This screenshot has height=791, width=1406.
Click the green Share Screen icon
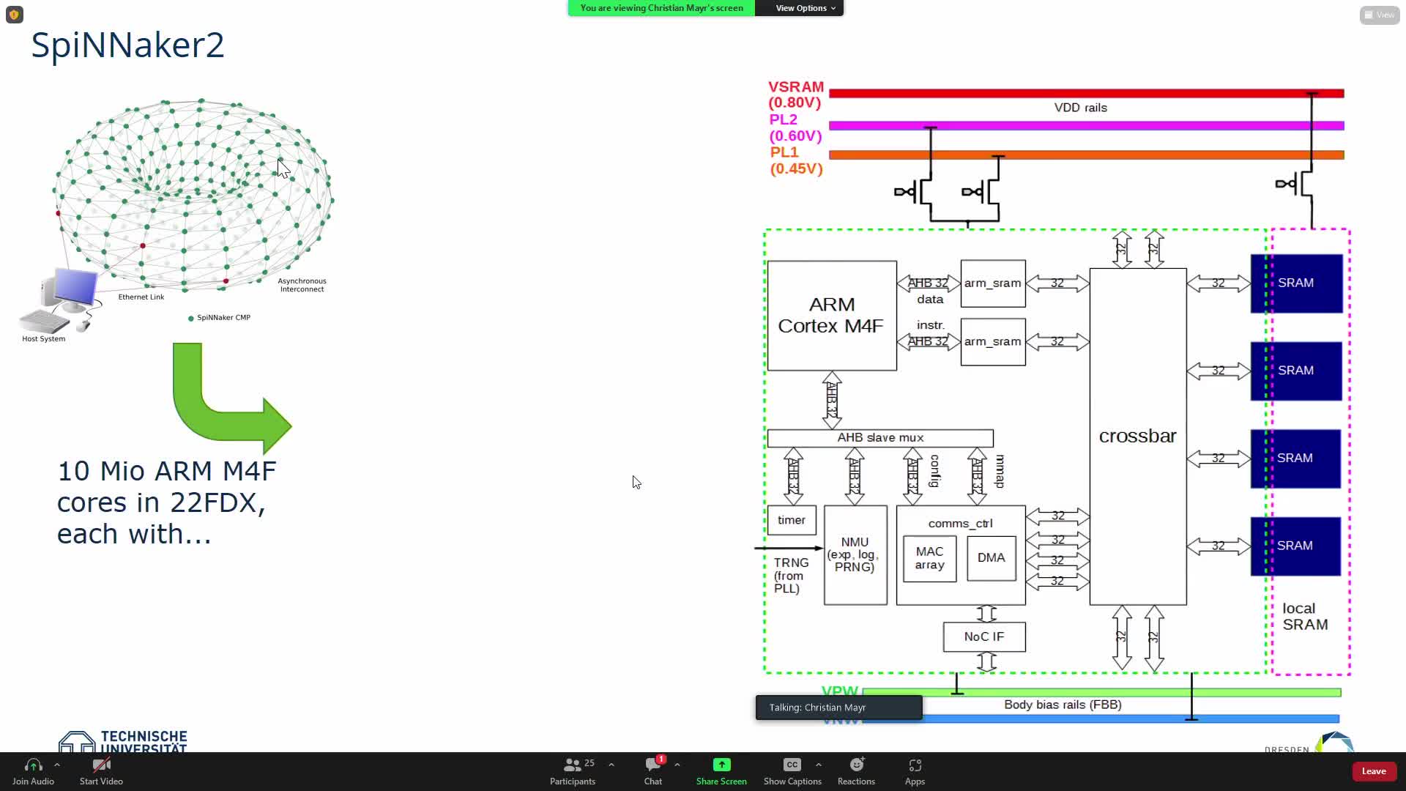(721, 765)
